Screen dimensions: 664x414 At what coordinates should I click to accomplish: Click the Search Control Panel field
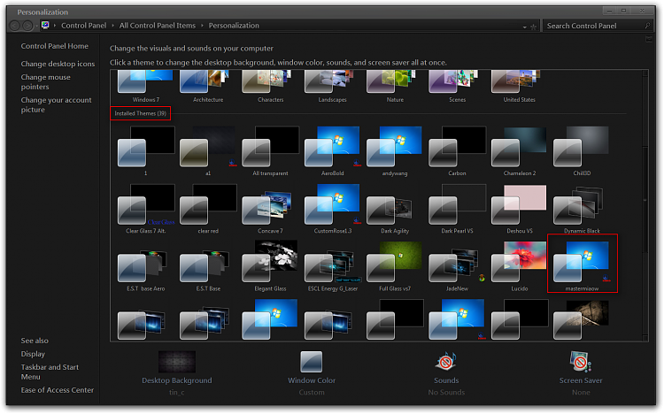pyautogui.click(x=598, y=26)
